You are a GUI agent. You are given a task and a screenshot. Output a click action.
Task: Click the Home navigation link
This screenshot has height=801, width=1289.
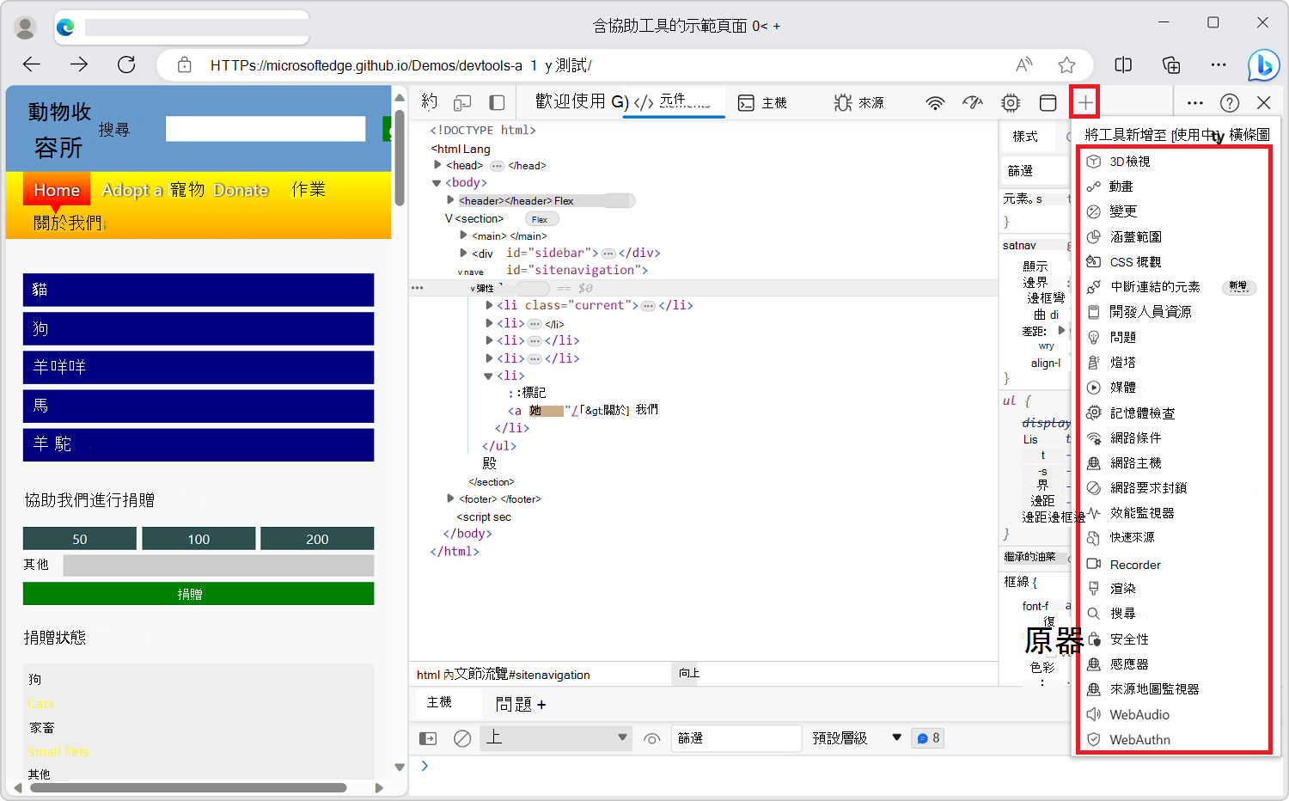[x=57, y=190]
